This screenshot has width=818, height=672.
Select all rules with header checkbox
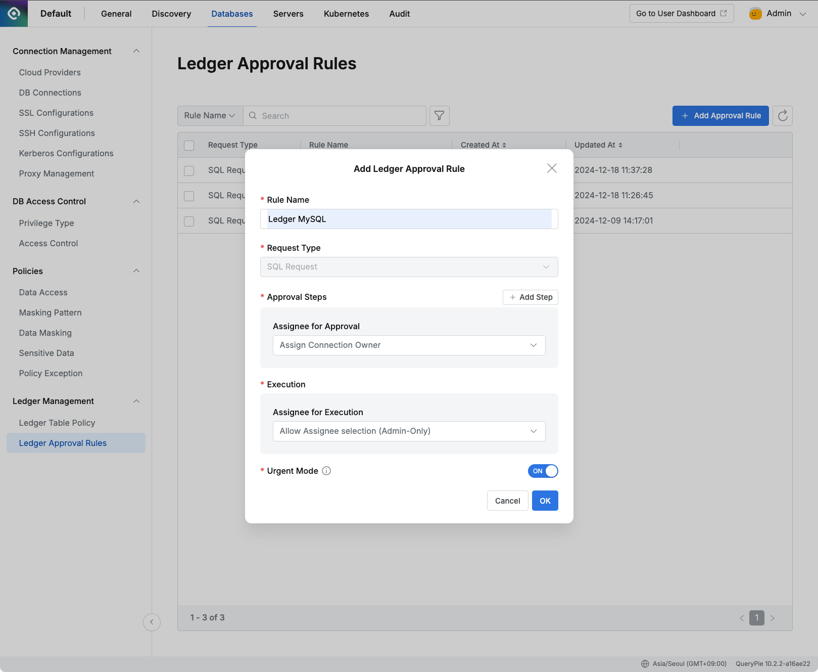[188, 145]
